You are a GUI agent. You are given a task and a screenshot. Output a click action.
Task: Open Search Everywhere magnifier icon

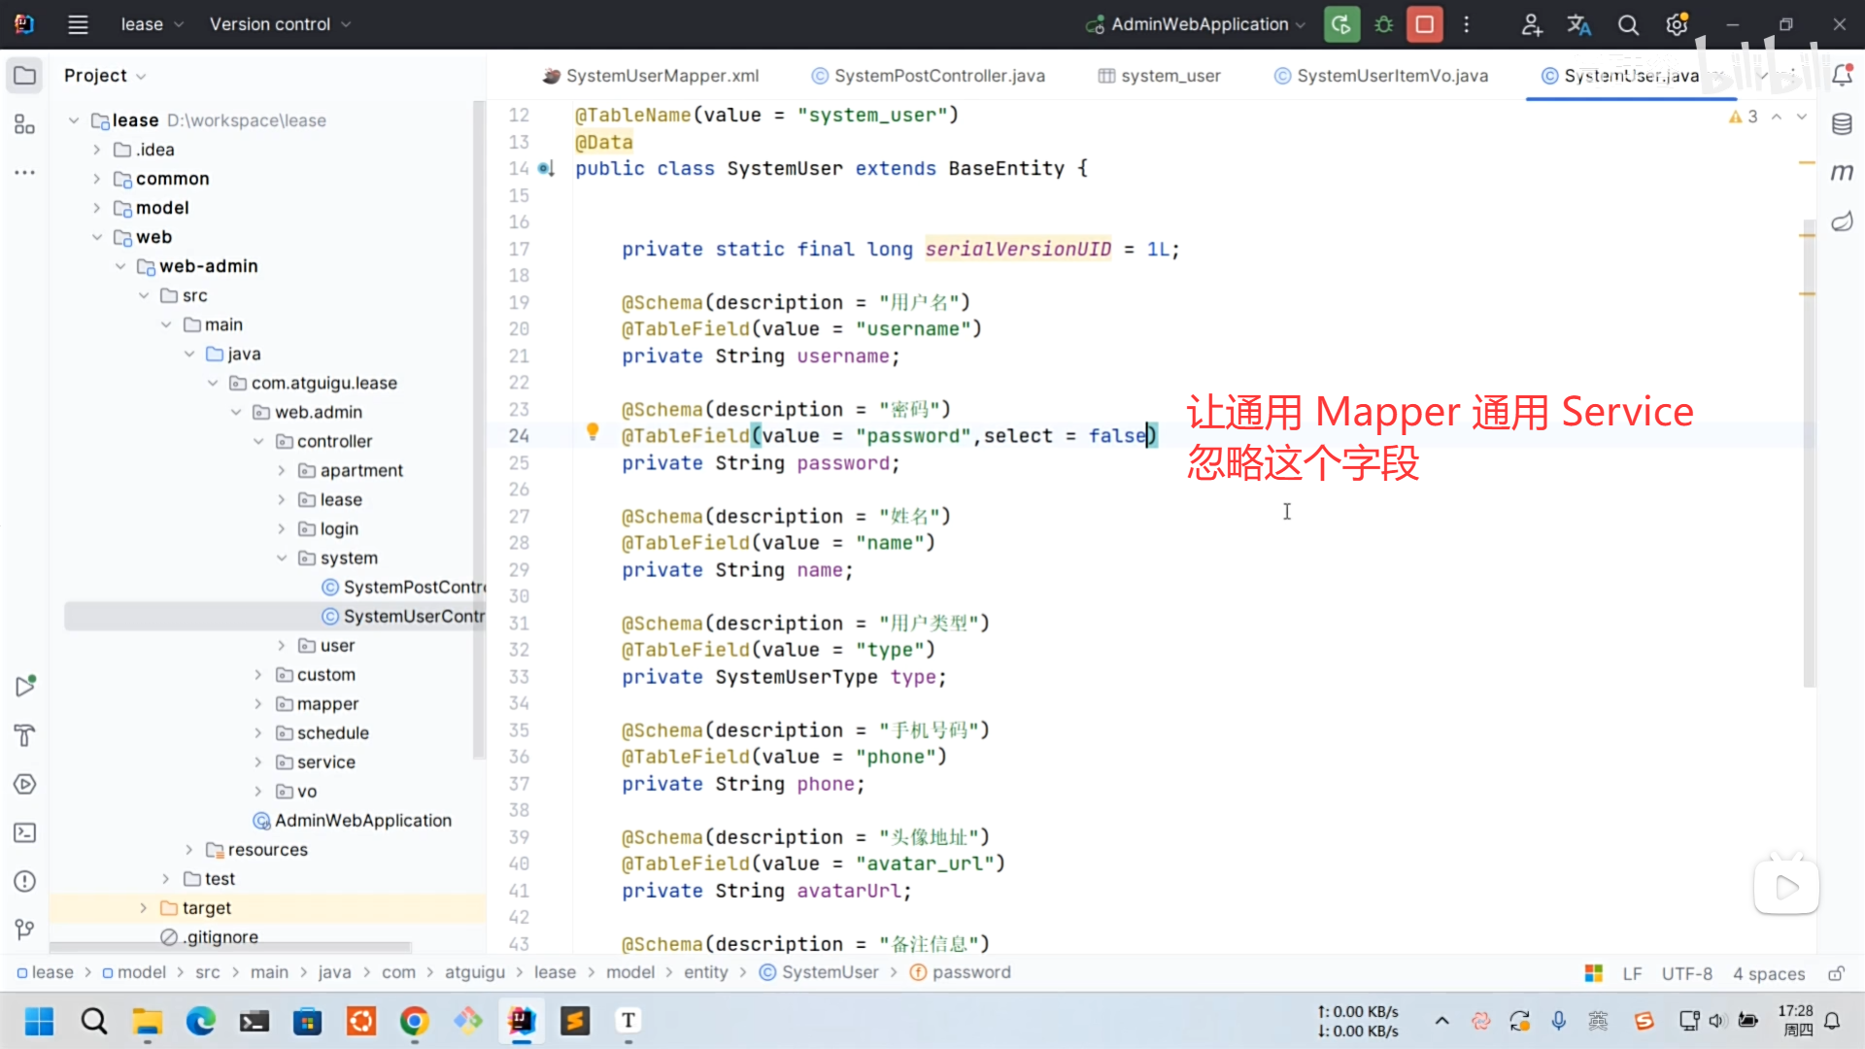1628,25
